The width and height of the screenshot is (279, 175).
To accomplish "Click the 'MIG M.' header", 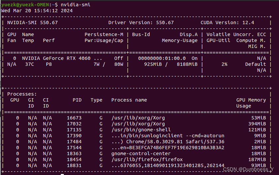I will click(x=257, y=46).
